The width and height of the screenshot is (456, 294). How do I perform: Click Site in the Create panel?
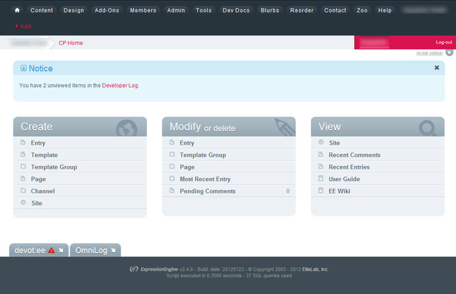37,204
